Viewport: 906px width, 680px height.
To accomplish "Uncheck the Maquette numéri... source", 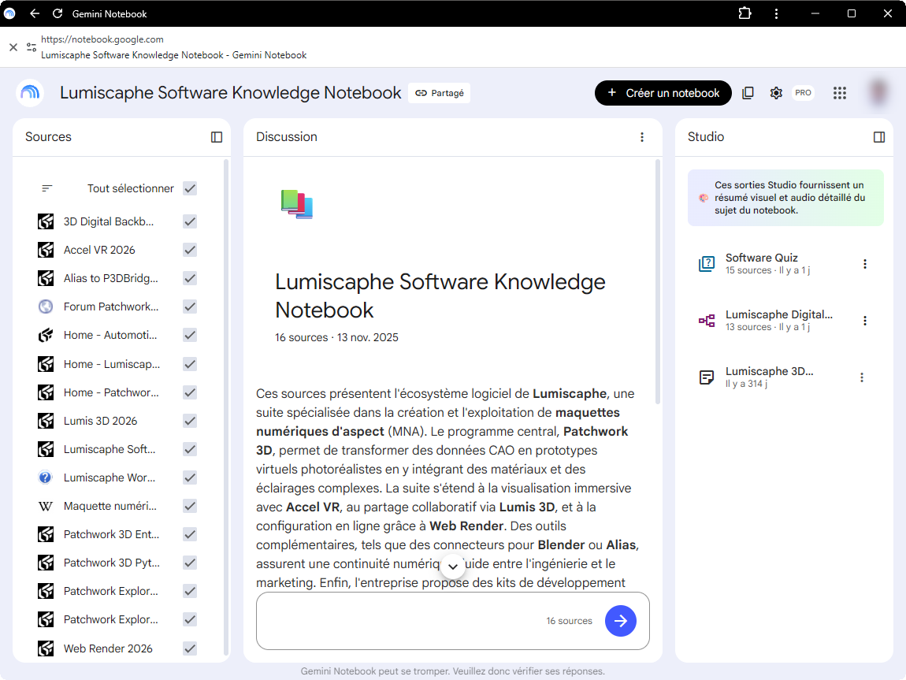I will pos(190,506).
